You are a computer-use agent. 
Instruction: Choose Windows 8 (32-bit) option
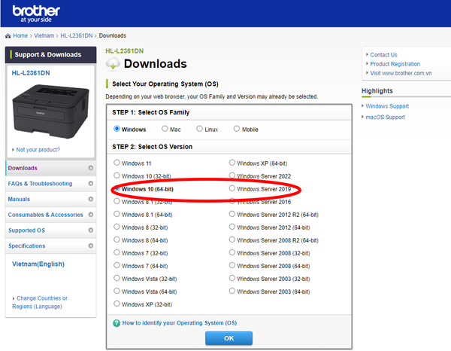tap(117, 227)
